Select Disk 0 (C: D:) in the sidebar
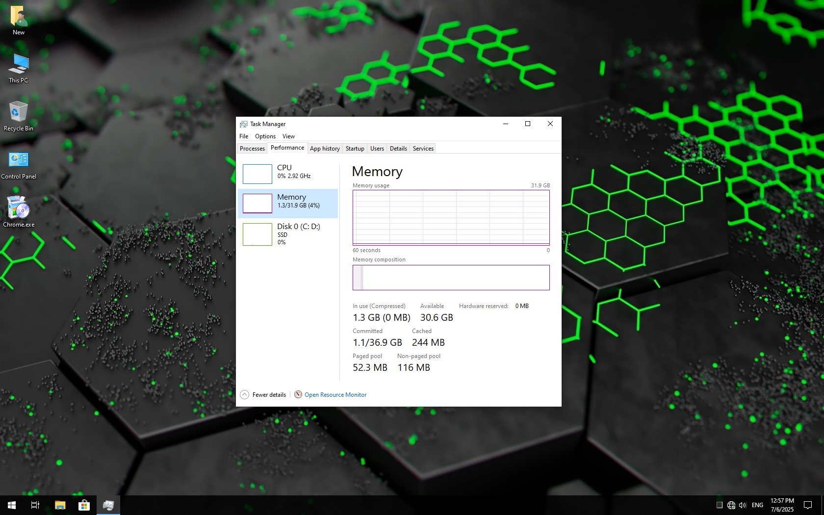This screenshot has height=515, width=824. 288,233
